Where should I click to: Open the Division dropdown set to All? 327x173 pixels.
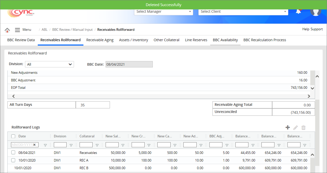49,64
